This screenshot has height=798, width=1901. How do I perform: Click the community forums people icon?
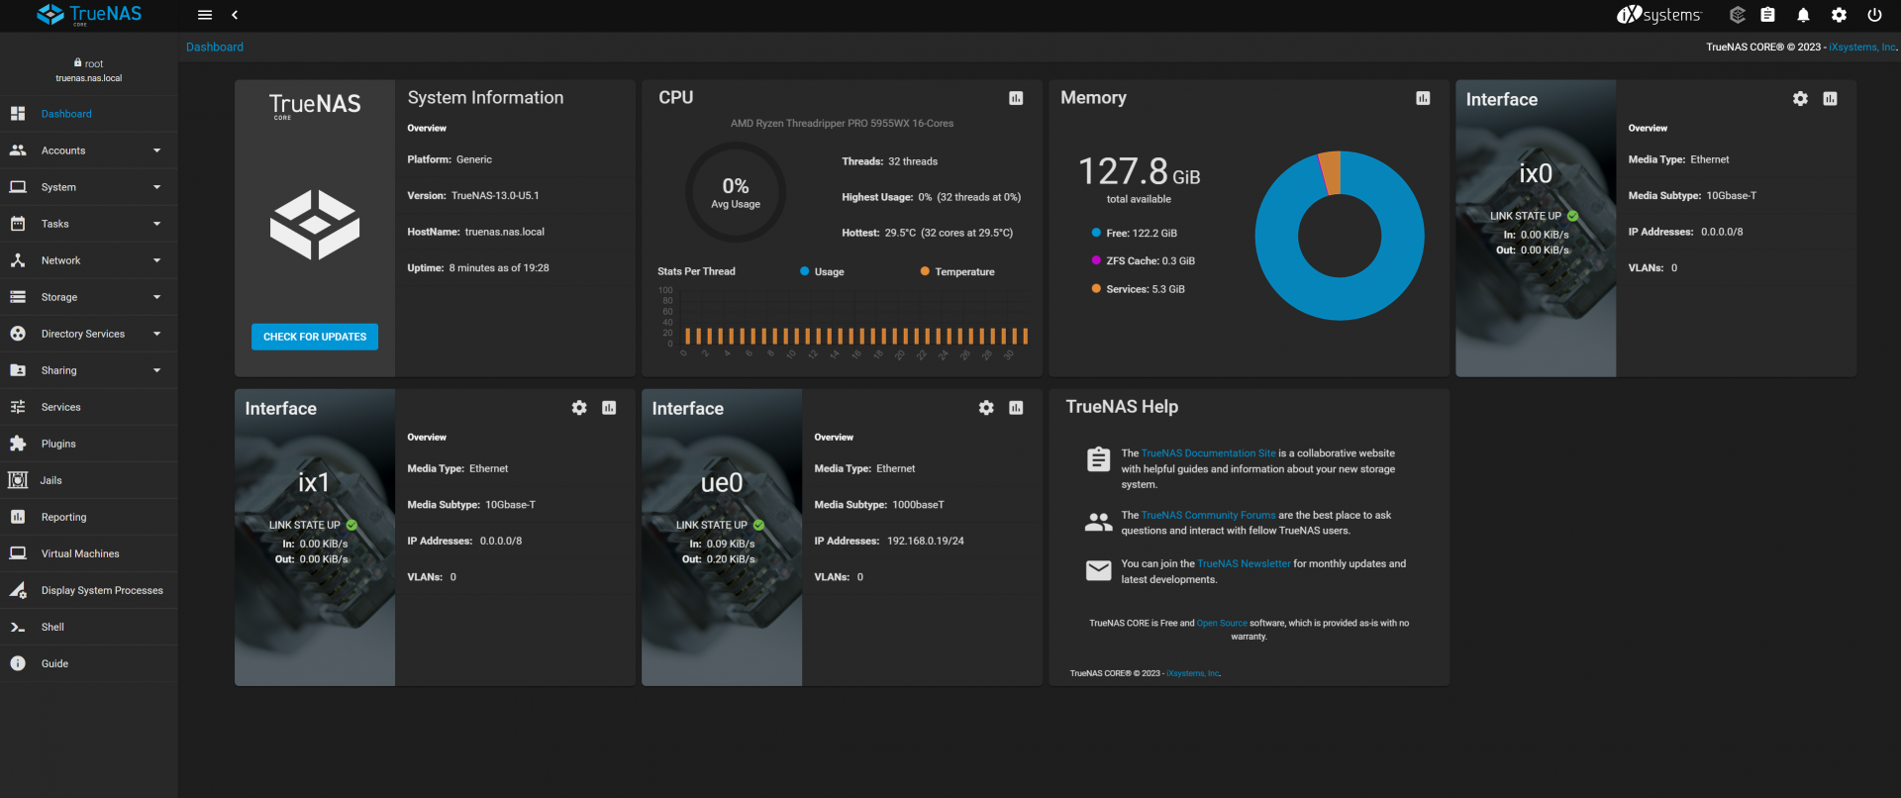click(x=1099, y=522)
